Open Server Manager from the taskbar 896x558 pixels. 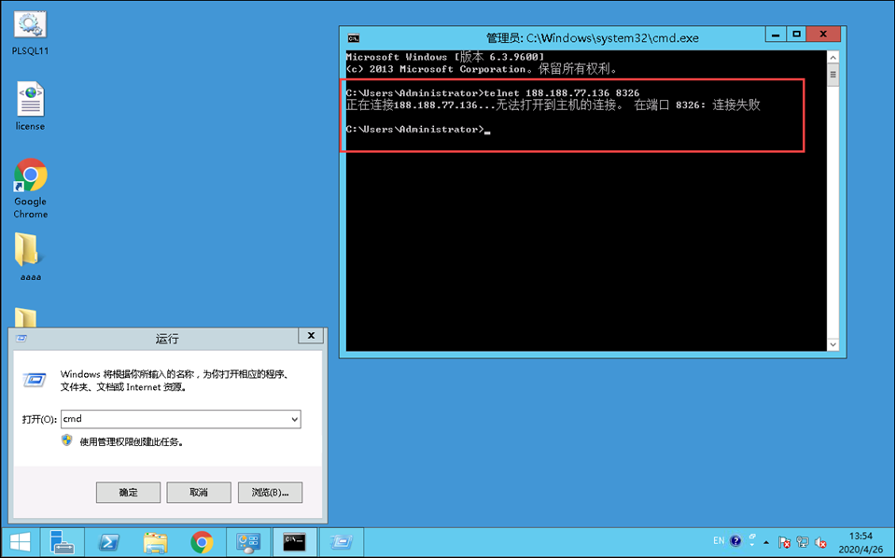63,542
